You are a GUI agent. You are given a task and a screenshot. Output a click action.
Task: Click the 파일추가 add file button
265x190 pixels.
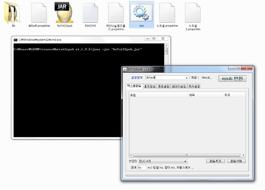click(216, 161)
